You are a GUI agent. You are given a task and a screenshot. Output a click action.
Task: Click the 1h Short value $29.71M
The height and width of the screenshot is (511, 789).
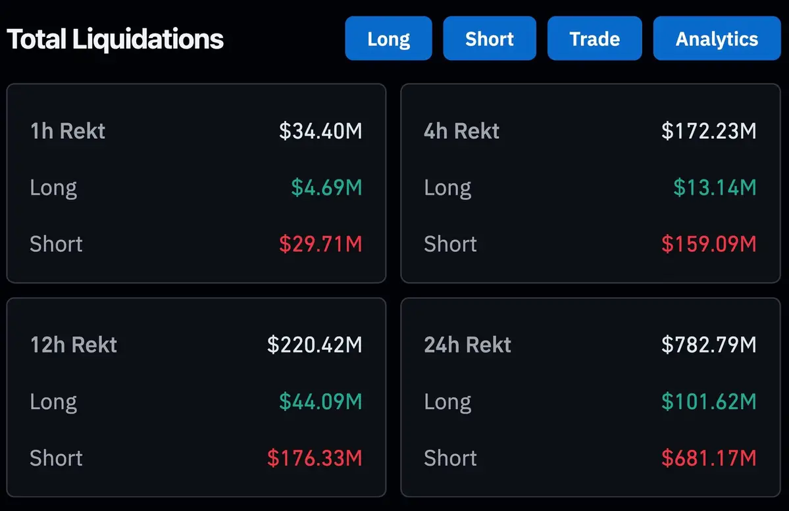(x=321, y=244)
